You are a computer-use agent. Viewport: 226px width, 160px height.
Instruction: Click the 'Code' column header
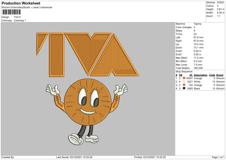tap(212, 75)
